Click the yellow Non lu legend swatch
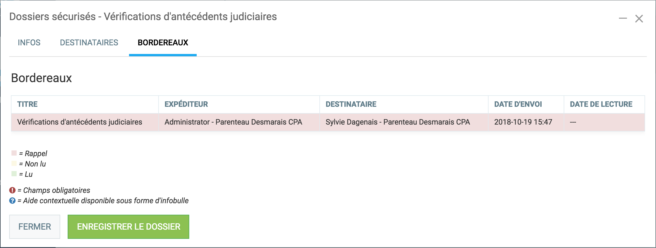This screenshot has width=656, height=248. (x=14, y=164)
